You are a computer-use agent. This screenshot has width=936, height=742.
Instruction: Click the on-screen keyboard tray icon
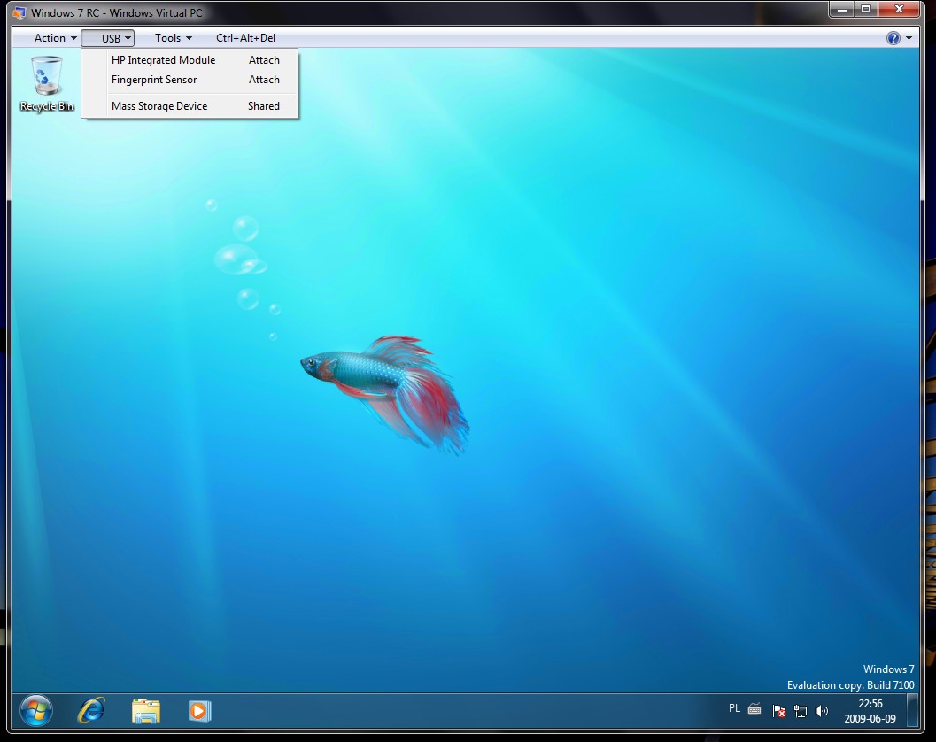pyautogui.click(x=754, y=709)
